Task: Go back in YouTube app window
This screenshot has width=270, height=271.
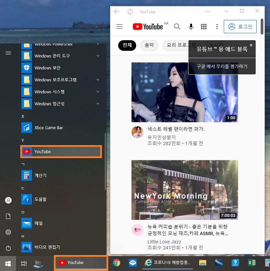Action: click(x=117, y=12)
